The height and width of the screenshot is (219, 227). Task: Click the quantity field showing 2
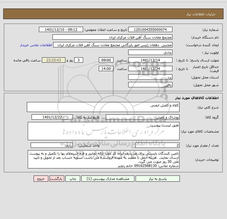click(157, 146)
